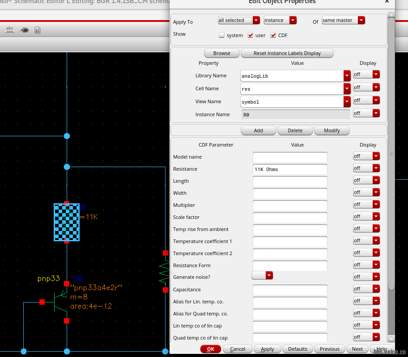Image resolution: width=408 pixels, height=357 pixels.
Task: Click the Resistance Form input field
Action: pos(290,265)
